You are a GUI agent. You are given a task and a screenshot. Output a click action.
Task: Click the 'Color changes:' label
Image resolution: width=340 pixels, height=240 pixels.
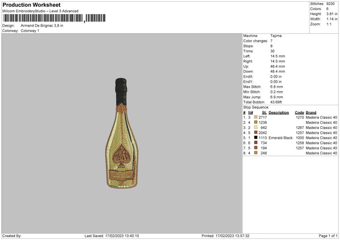tap(256, 41)
